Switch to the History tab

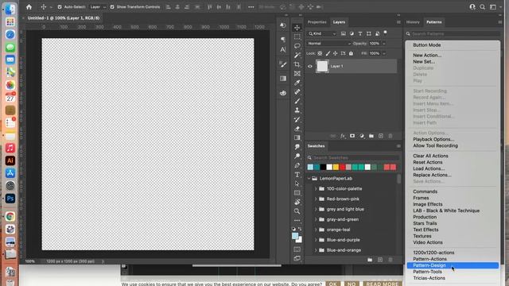[x=413, y=22]
